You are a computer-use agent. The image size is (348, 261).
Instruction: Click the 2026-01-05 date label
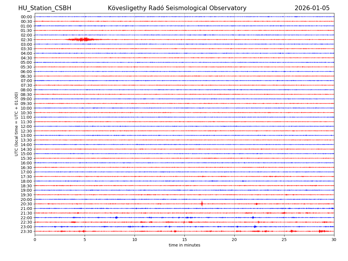point(312,8)
